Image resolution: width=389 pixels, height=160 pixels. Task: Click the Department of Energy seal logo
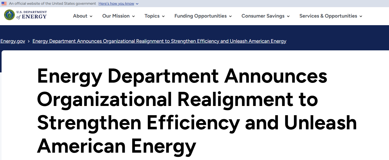9,15
